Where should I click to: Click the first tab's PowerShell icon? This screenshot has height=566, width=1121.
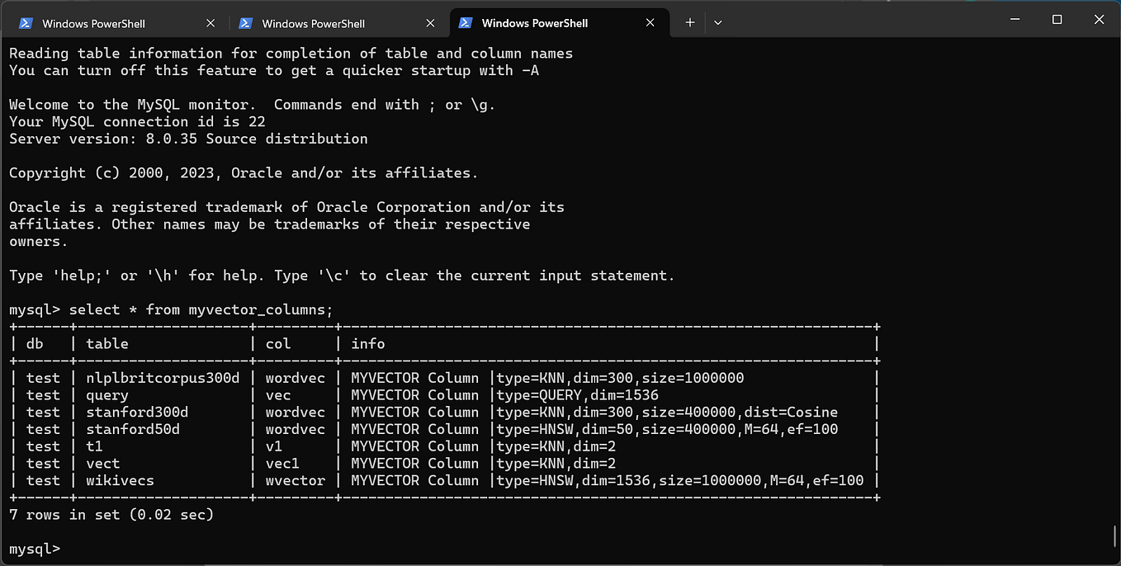click(x=26, y=23)
